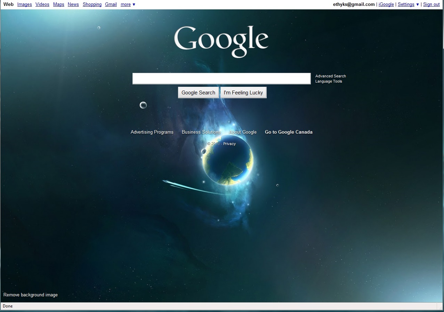The height and width of the screenshot is (312, 444).
Task: Click the Google logo
Action: click(x=221, y=41)
